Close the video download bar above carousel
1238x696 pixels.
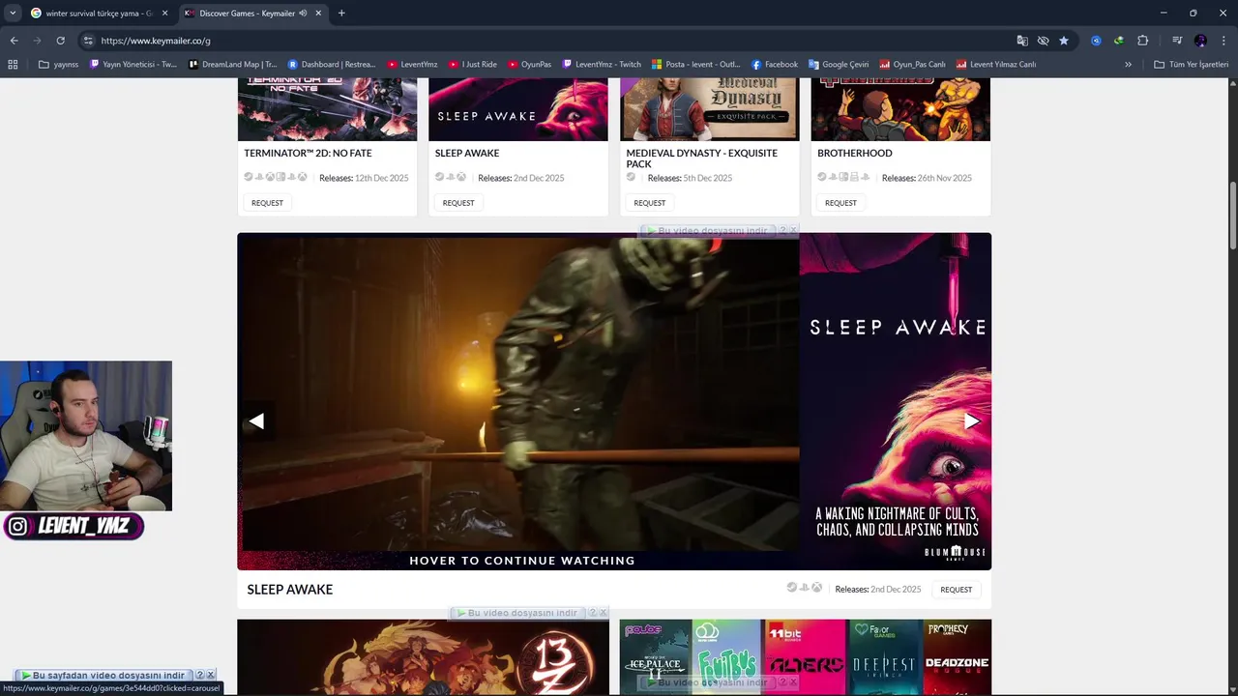pos(793,231)
